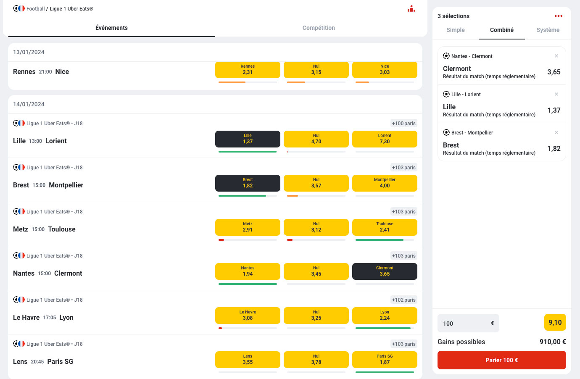Remove Brest - Montpellier selection from betslip
The height and width of the screenshot is (379, 580).
tap(556, 132)
